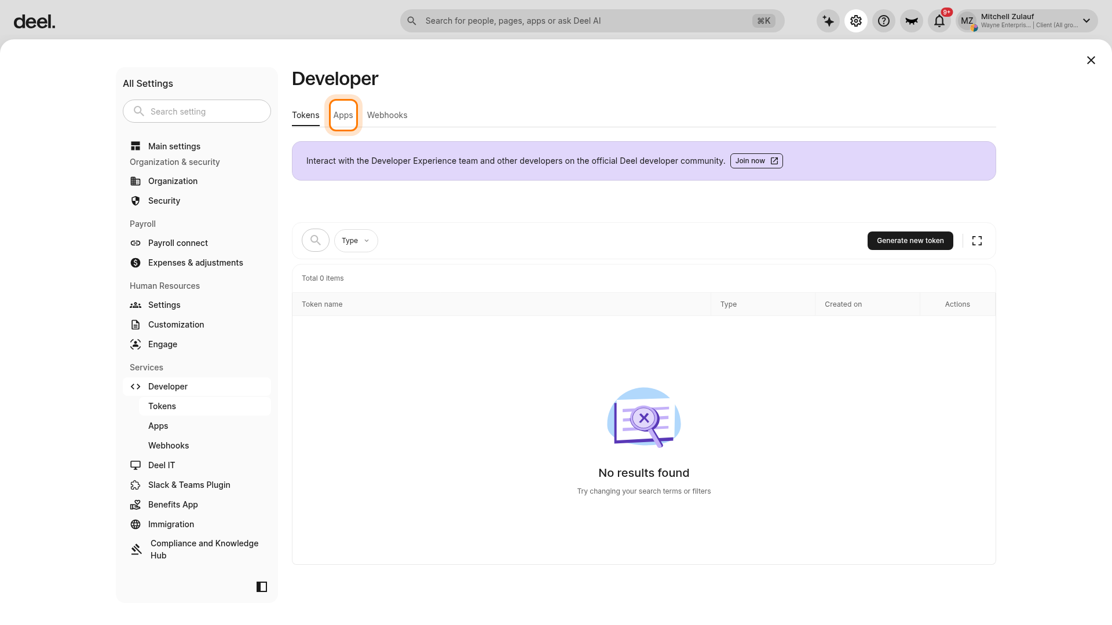The height and width of the screenshot is (625, 1112).
Task: Collapse sidebar with the panel icon
Action: tap(262, 587)
